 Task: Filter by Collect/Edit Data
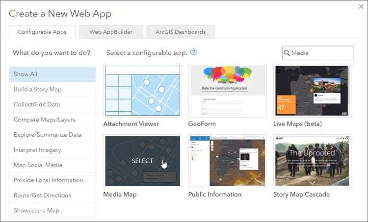click(52, 104)
